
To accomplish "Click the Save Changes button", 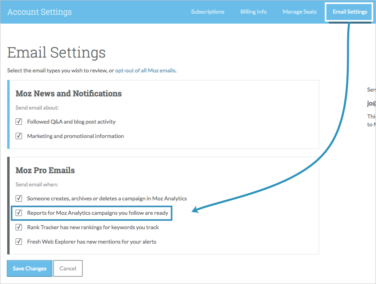I will (30, 268).
